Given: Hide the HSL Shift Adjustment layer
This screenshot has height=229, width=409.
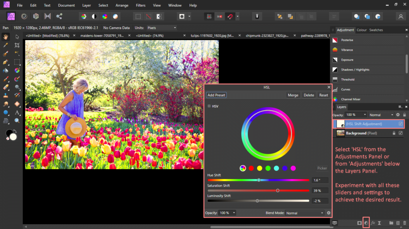Looking at the screenshot, I should [400, 124].
